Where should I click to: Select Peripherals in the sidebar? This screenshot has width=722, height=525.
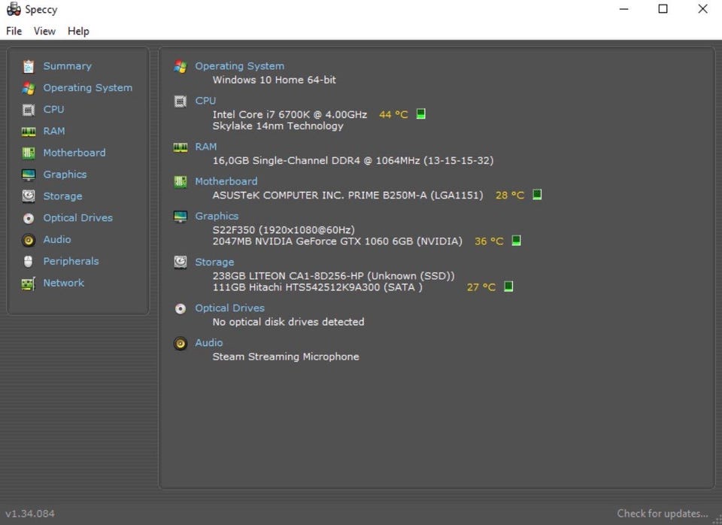pyautogui.click(x=71, y=261)
